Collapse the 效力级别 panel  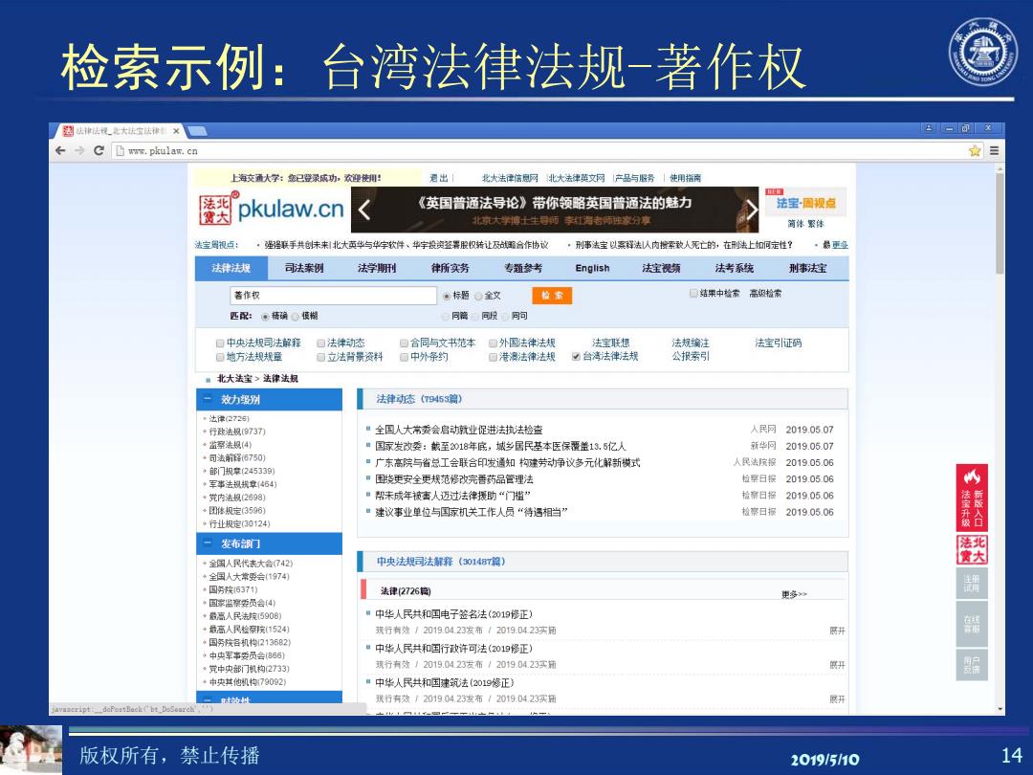pyautogui.click(x=209, y=399)
